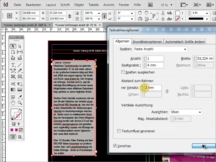
Task: Toggle make all inset settings the same
Action: [x=167, y=91]
